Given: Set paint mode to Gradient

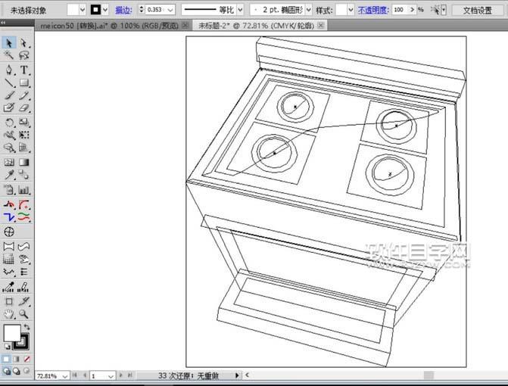Looking at the screenshot, I should point(16,359).
